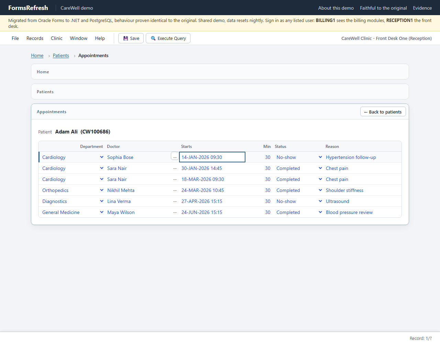
Task: Expand the Orthopedics department dropdown
Action: [x=102, y=190]
